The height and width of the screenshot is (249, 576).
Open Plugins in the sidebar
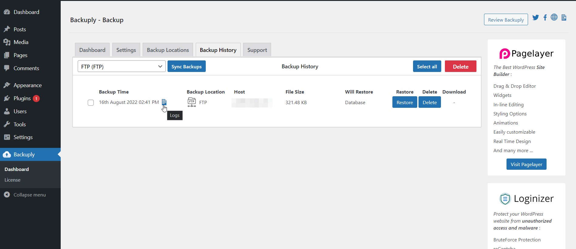point(22,98)
